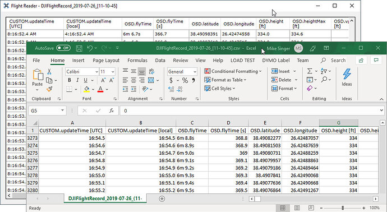Click the Ideas lightning button
This screenshot has height=212, width=387.
click(x=347, y=77)
